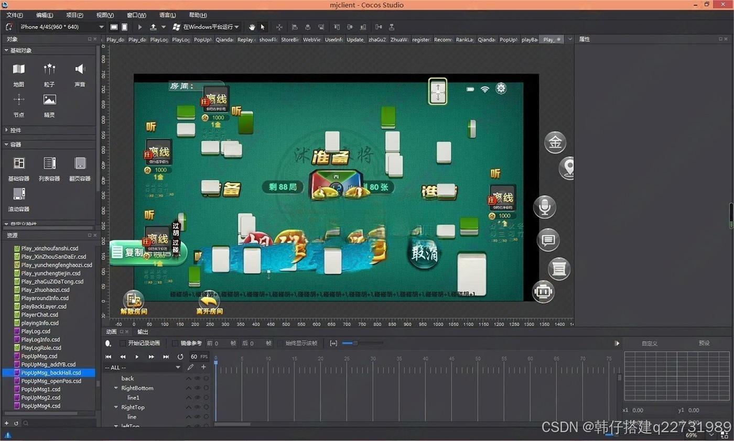
Task: Click the pencil edit icon in timeline
Action: click(x=190, y=367)
